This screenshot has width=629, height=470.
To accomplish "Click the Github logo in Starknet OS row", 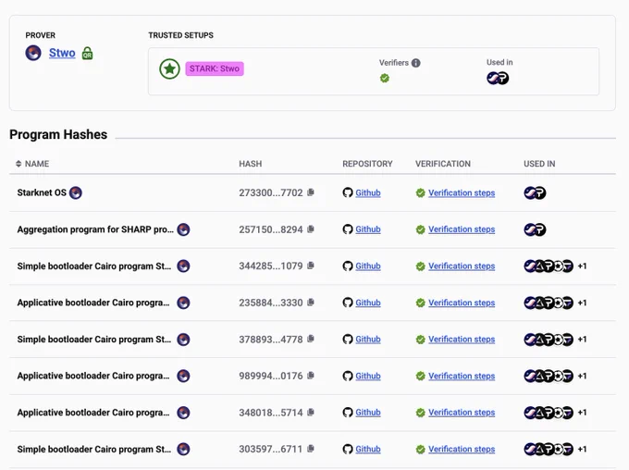I will point(348,192).
